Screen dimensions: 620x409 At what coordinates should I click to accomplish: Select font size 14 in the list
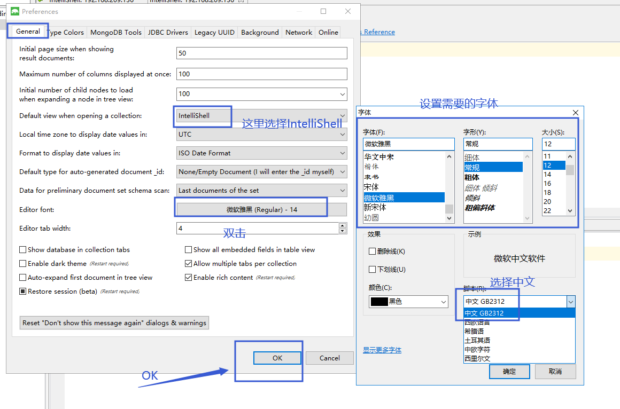coord(547,174)
